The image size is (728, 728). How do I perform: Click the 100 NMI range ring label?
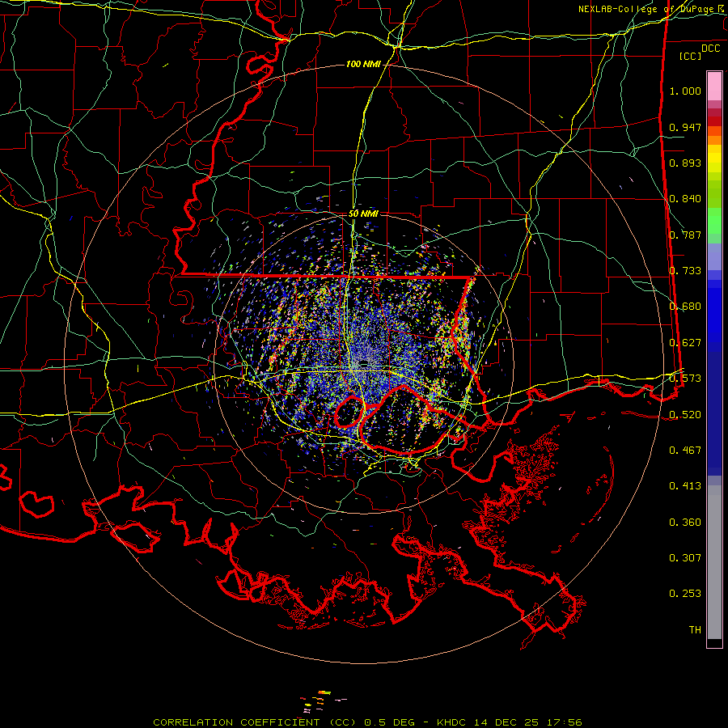tap(363, 64)
